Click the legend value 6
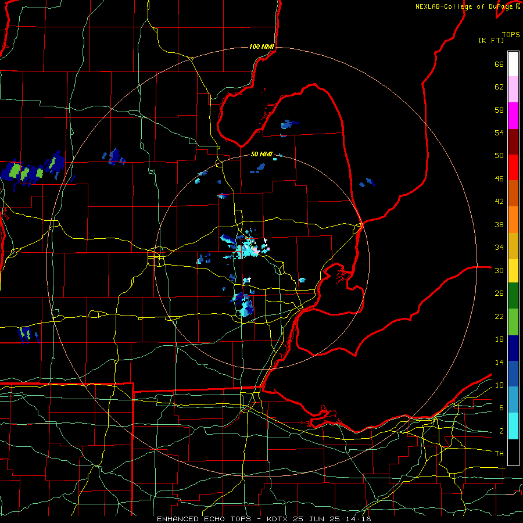The image size is (523, 523). (501, 408)
